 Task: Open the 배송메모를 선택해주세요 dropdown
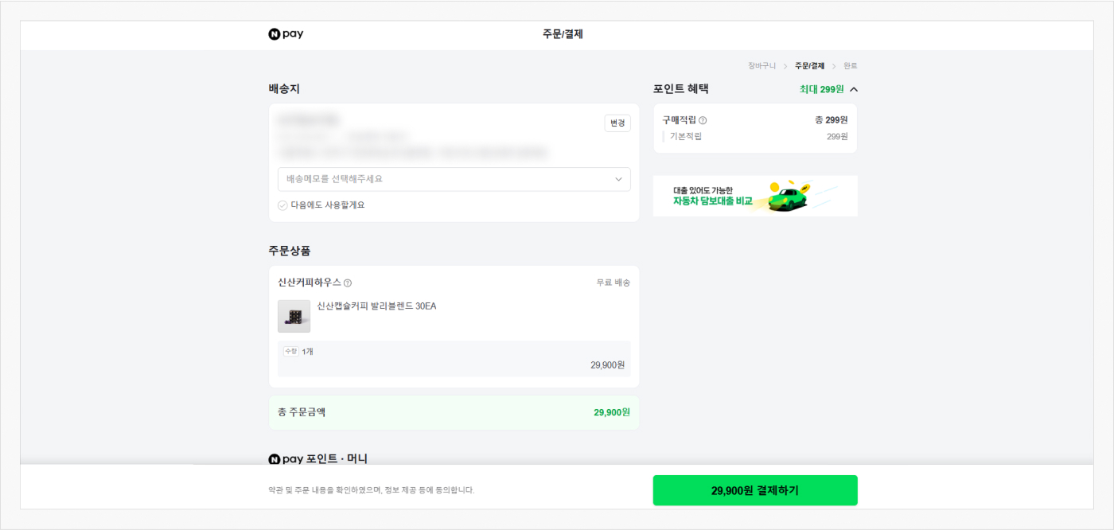[x=454, y=179]
